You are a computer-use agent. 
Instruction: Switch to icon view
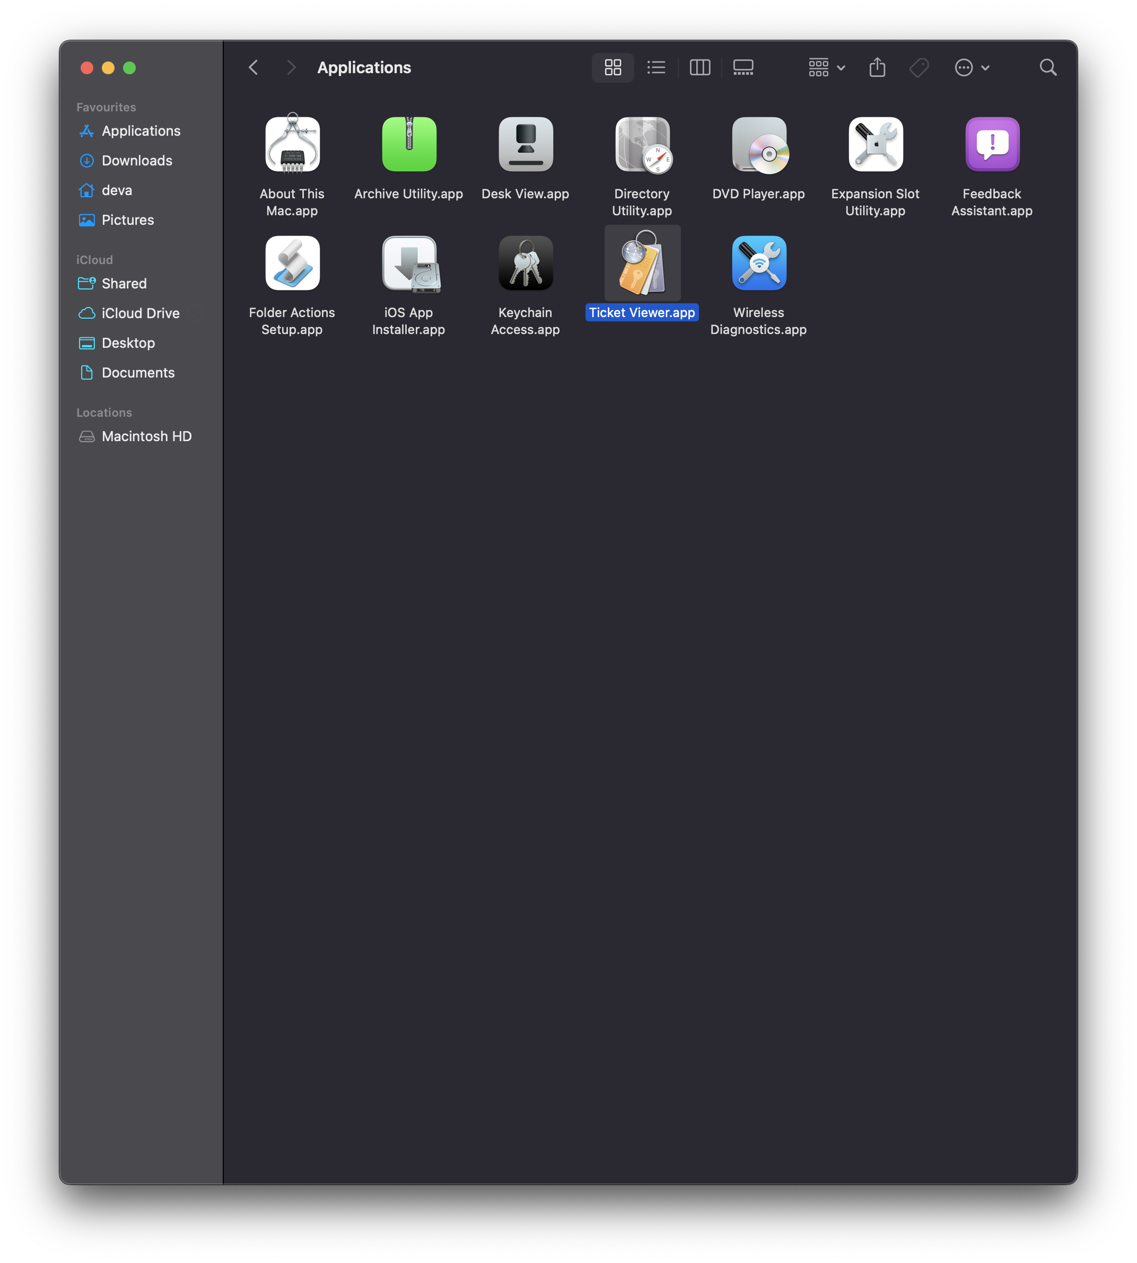tap(613, 67)
